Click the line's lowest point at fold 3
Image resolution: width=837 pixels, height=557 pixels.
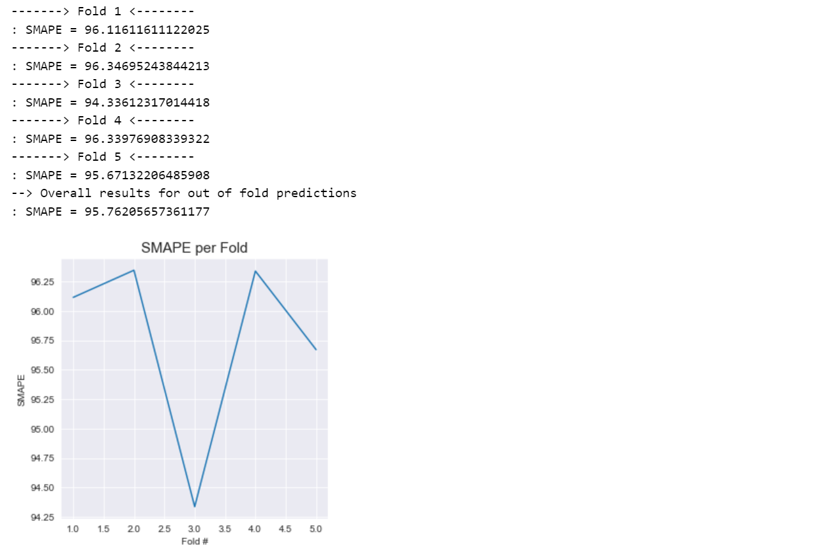195,507
